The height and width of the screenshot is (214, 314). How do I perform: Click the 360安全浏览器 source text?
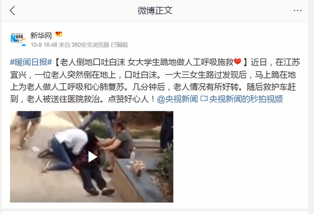tap(90, 45)
